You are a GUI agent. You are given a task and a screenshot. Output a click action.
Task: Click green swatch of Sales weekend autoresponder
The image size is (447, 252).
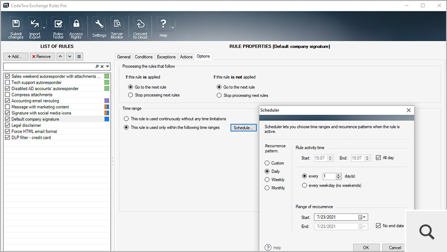(x=107, y=76)
